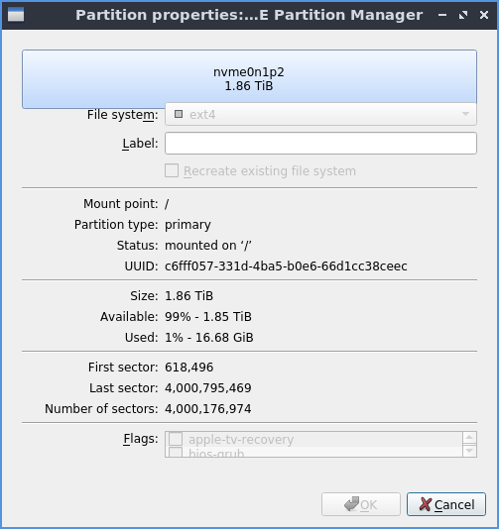Click the grey arrow icon on OK
The image size is (499, 529).
point(352,504)
